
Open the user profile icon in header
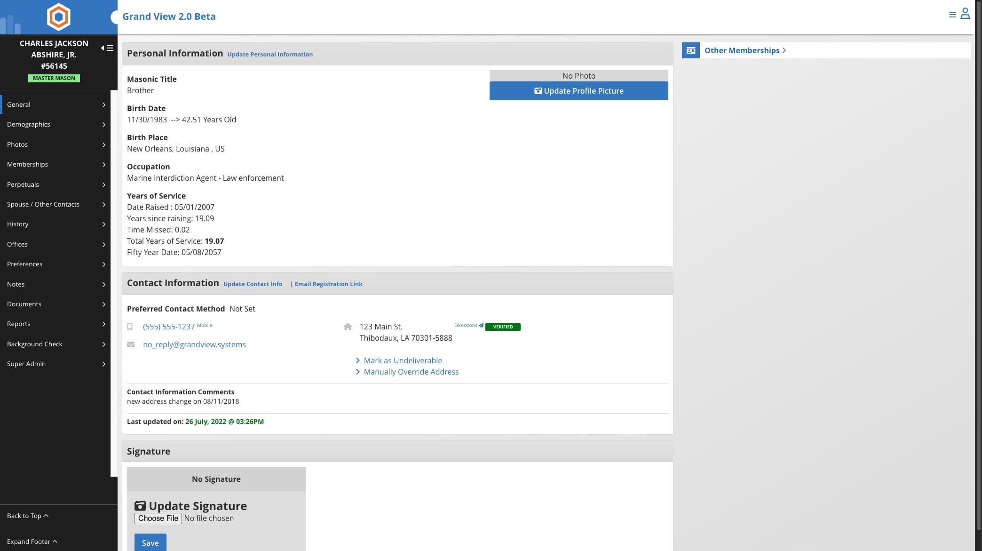pos(965,13)
